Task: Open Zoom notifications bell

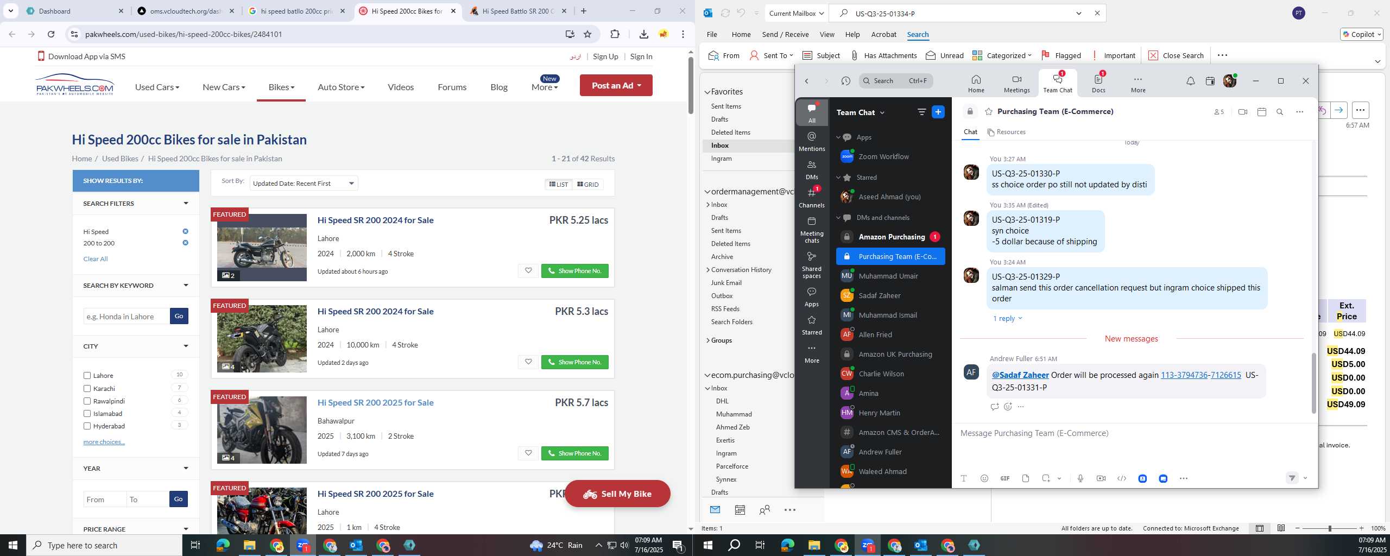Action: (x=1190, y=81)
